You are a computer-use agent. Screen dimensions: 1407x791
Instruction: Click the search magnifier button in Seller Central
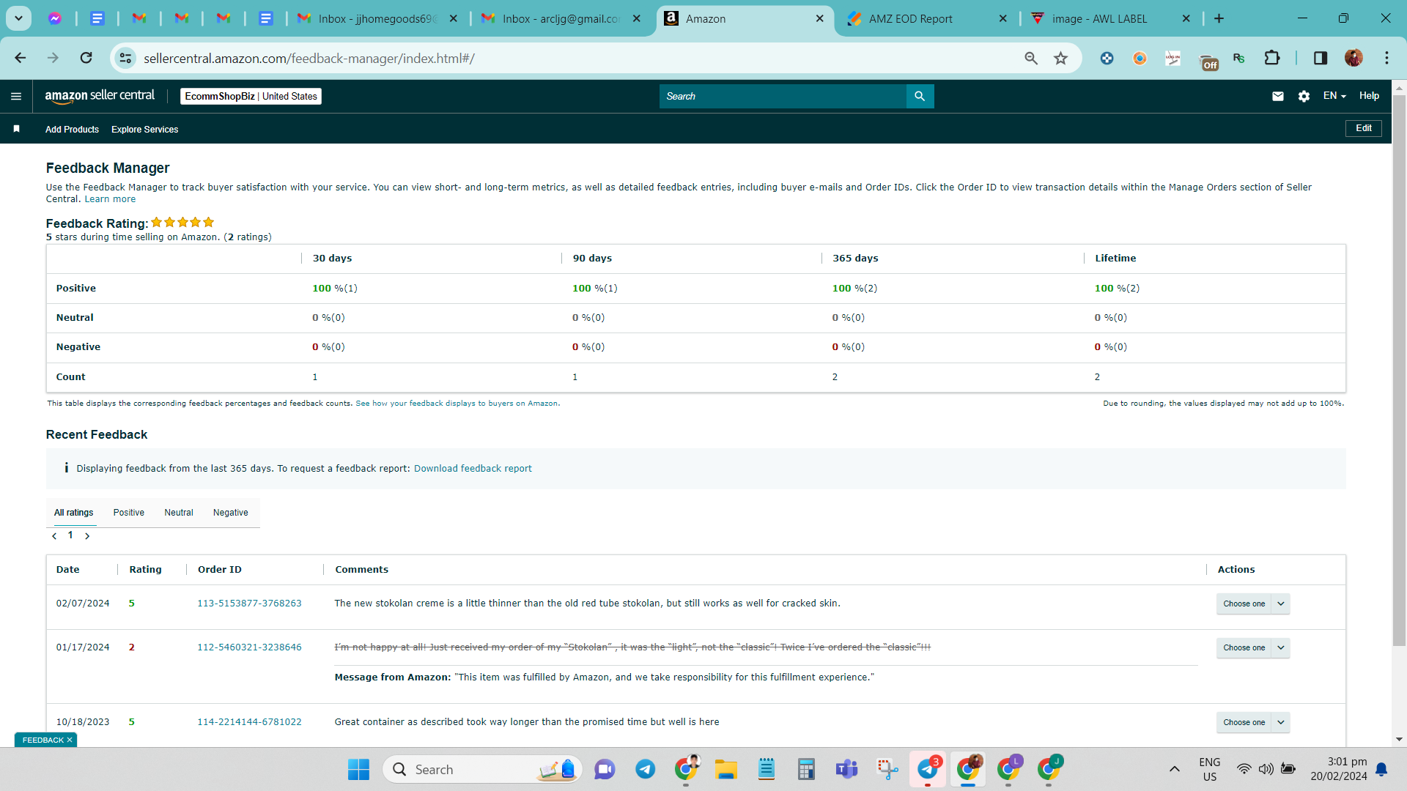[x=920, y=96]
